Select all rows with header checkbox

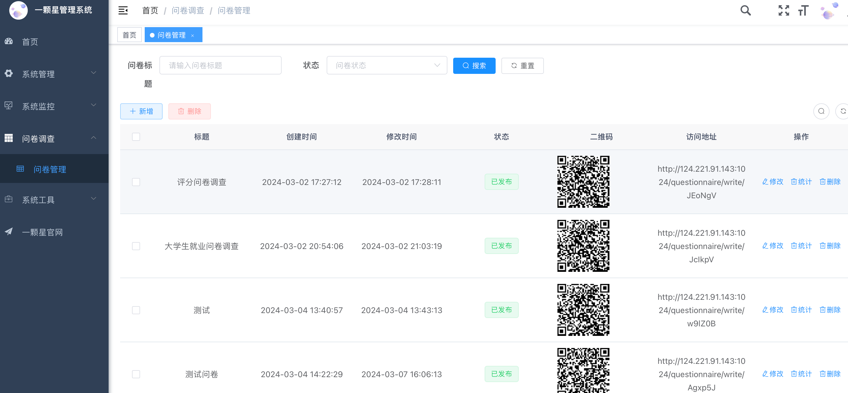(x=136, y=136)
